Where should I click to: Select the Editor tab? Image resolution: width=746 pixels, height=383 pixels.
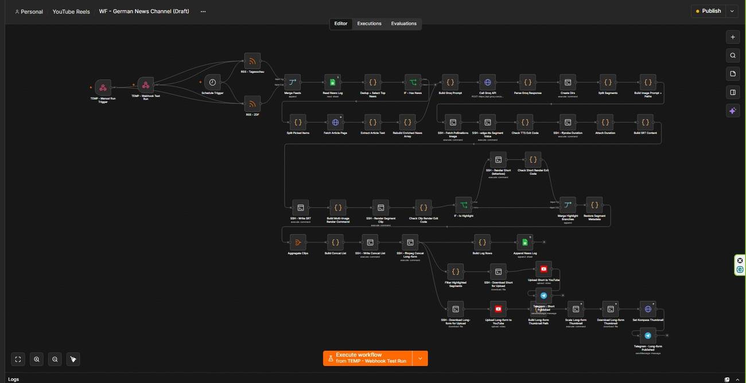pos(341,24)
